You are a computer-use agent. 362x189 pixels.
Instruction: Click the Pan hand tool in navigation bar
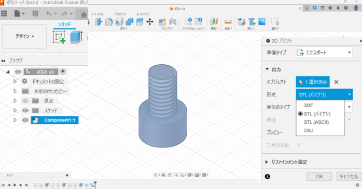click(170, 175)
